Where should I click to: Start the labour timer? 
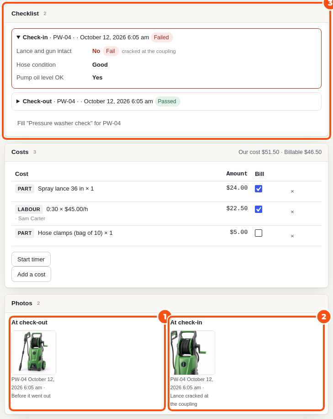(x=31, y=259)
